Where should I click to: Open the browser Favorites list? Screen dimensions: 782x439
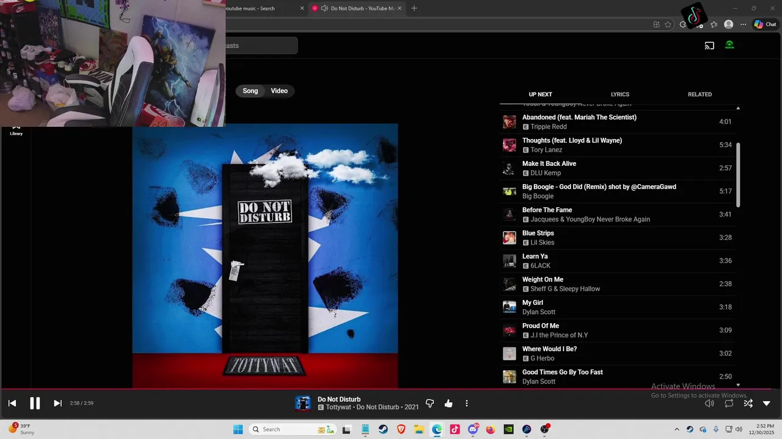point(714,24)
